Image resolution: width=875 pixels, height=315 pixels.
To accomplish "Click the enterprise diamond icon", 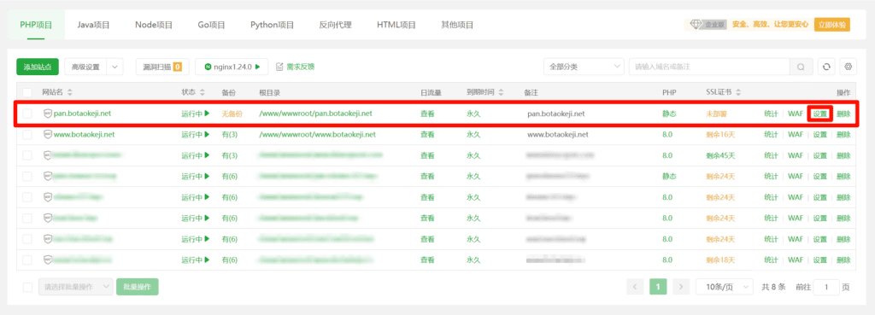I will tap(696, 25).
